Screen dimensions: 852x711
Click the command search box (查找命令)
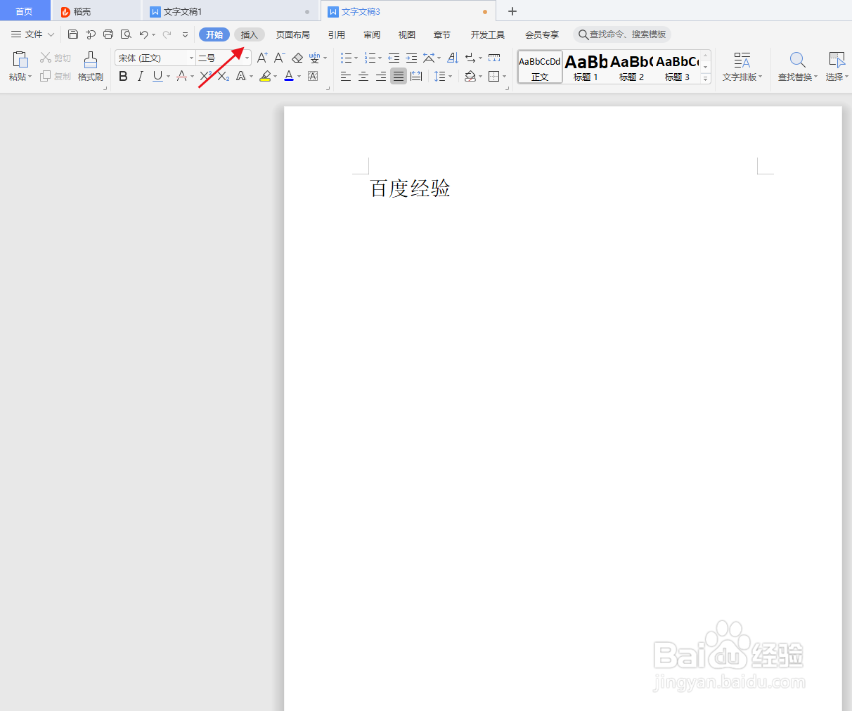622,34
